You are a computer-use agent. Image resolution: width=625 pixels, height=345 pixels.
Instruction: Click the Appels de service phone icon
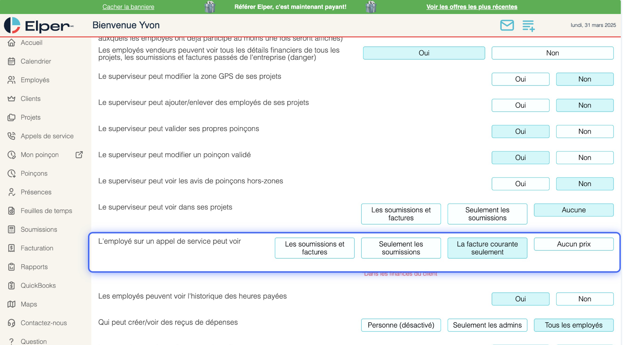coord(12,136)
